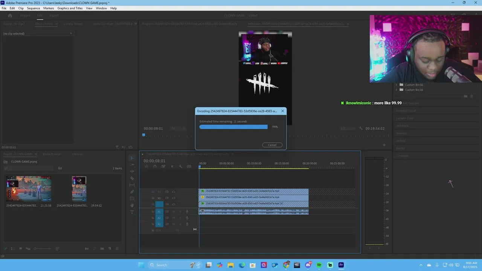Toggle V1 track output eye
This screenshot has width=482, height=271.
[174, 204]
